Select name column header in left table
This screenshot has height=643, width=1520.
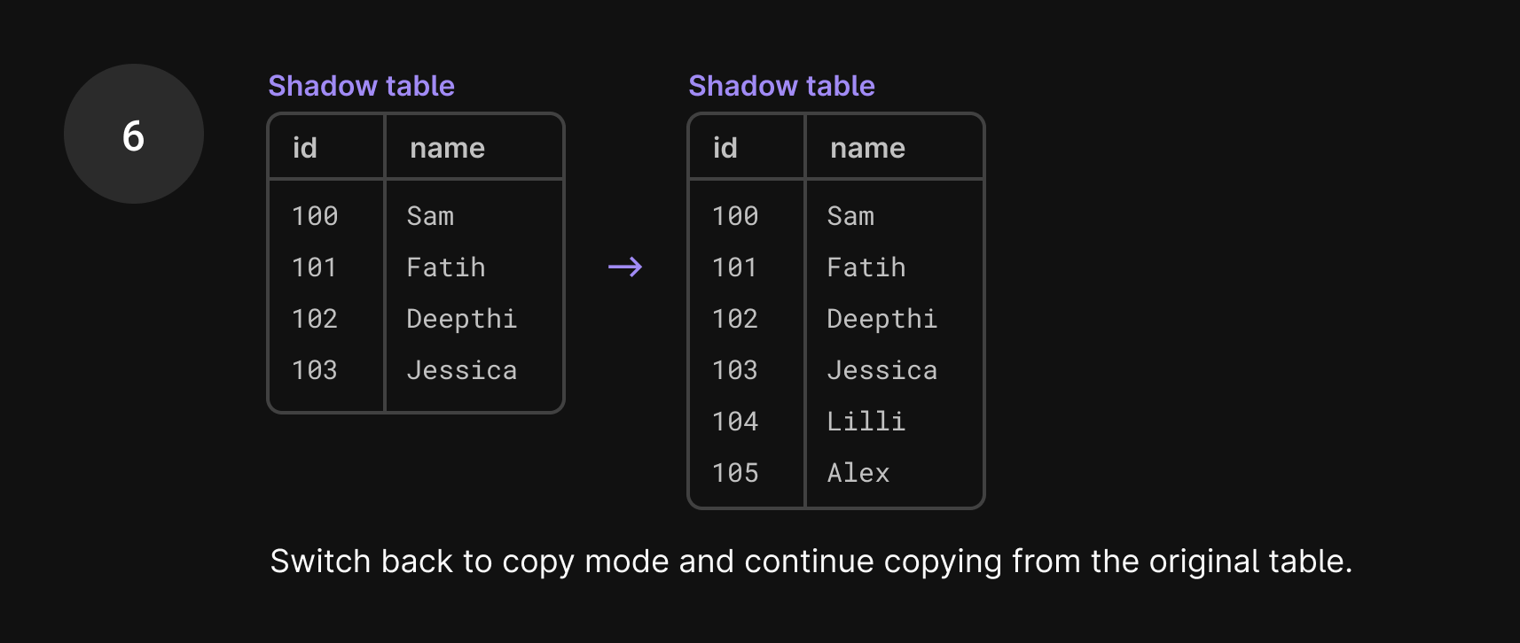click(447, 148)
